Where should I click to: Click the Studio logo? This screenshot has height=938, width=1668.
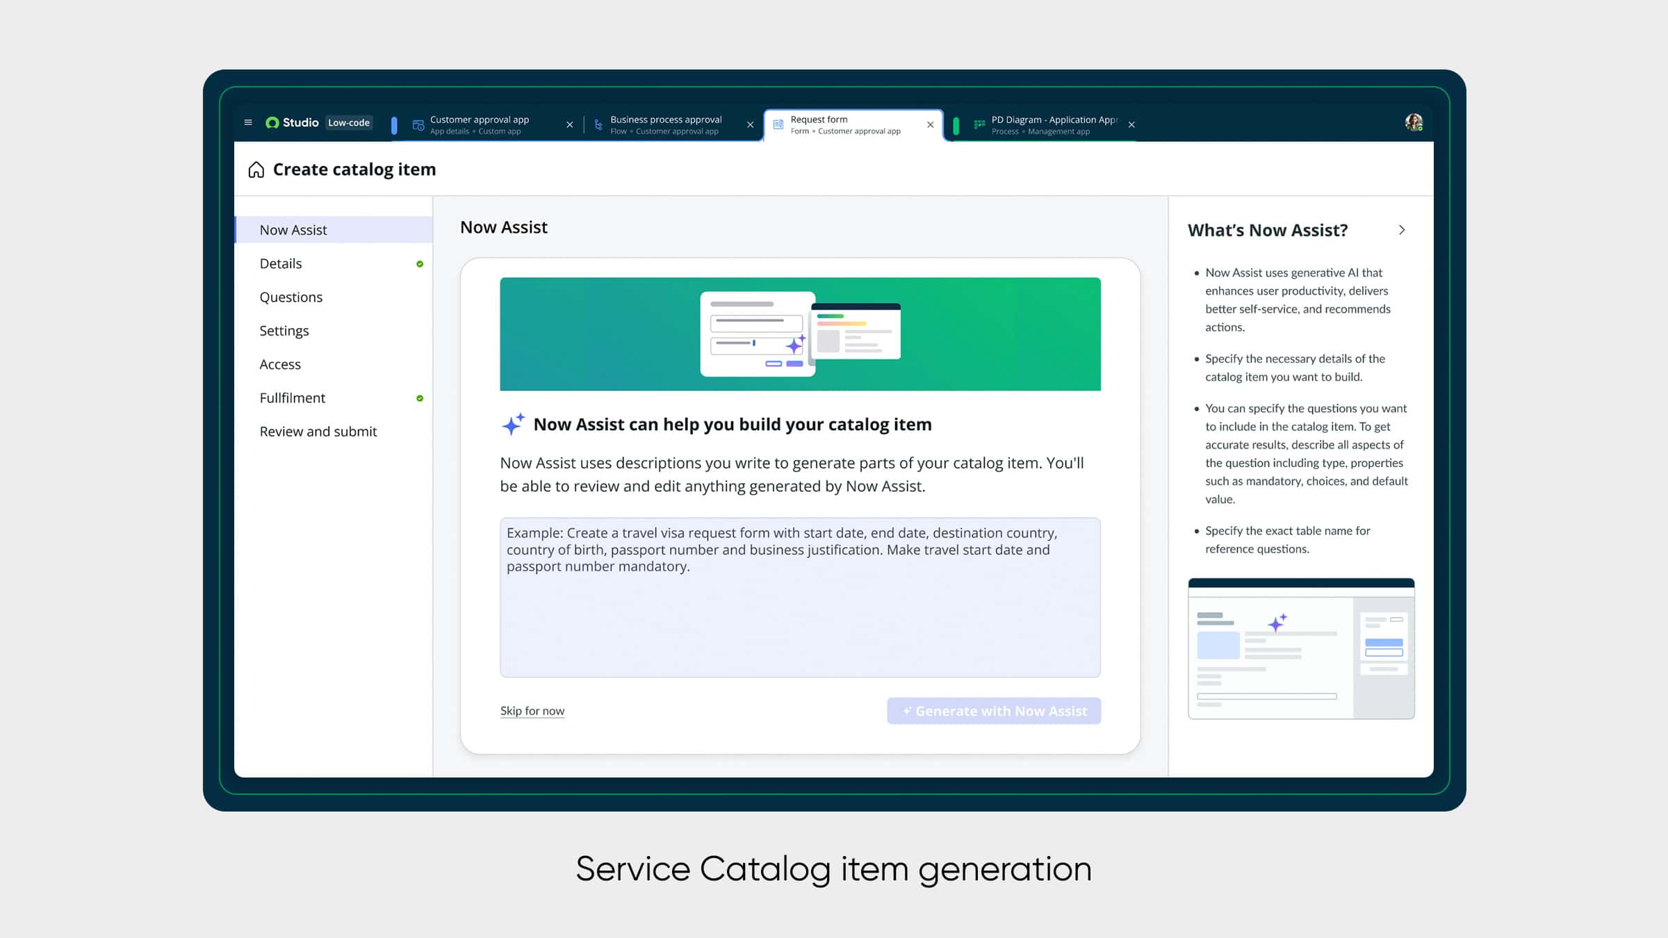point(292,122)
